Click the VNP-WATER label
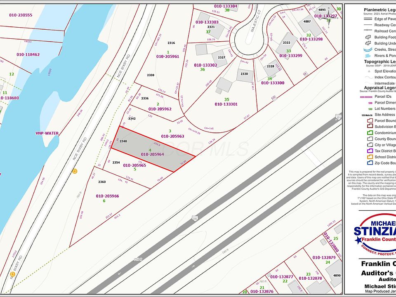 (x=47, y=133)
